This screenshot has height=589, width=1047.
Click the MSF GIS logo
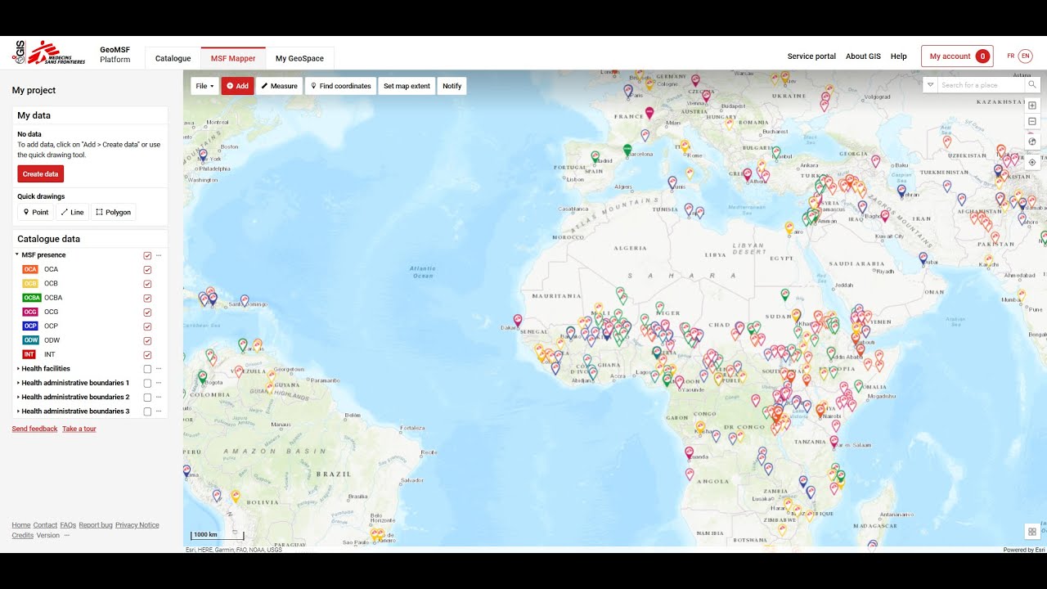[48, 52]
